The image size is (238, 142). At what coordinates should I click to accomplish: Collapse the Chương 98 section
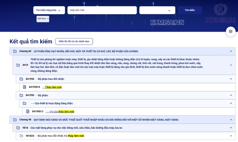coord(231,120)
